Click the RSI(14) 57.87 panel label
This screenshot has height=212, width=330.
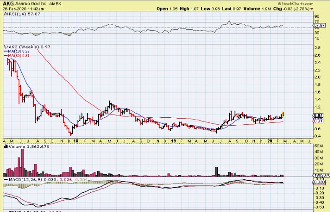pos(24,14)
